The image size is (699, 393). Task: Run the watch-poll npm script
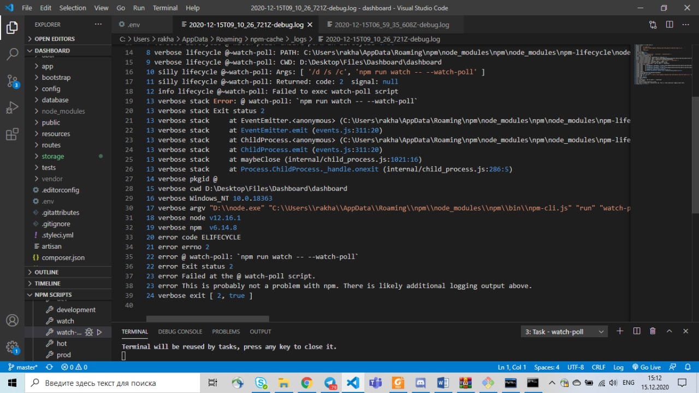pos(99,332)
